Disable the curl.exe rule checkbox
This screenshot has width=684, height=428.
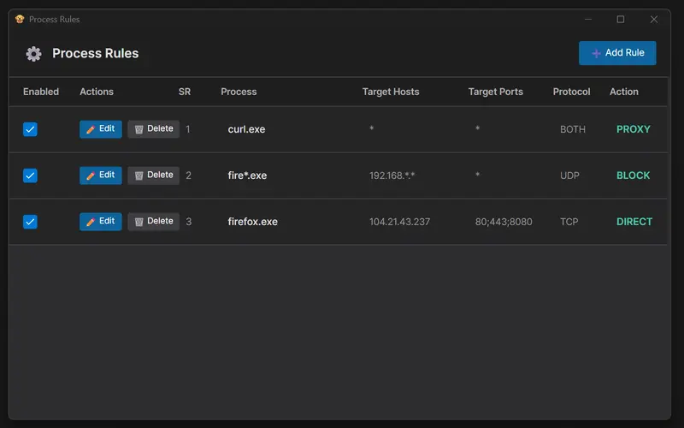(x=30, y=129)
